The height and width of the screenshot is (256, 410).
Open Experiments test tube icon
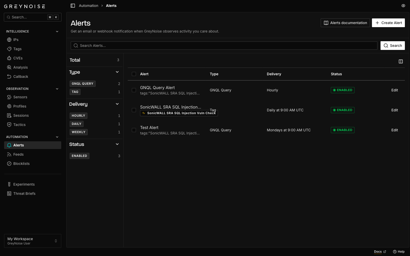point(9,184)
